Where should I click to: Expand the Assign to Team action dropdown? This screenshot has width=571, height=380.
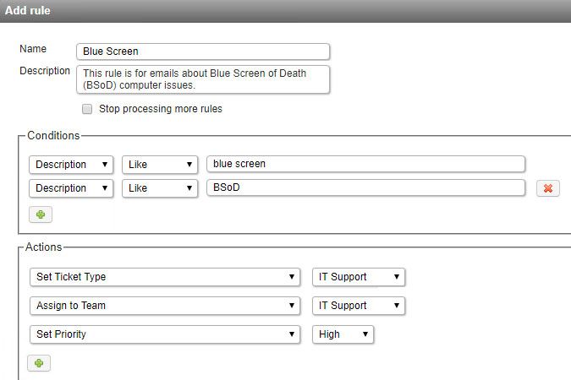click(x=164, y=306)
